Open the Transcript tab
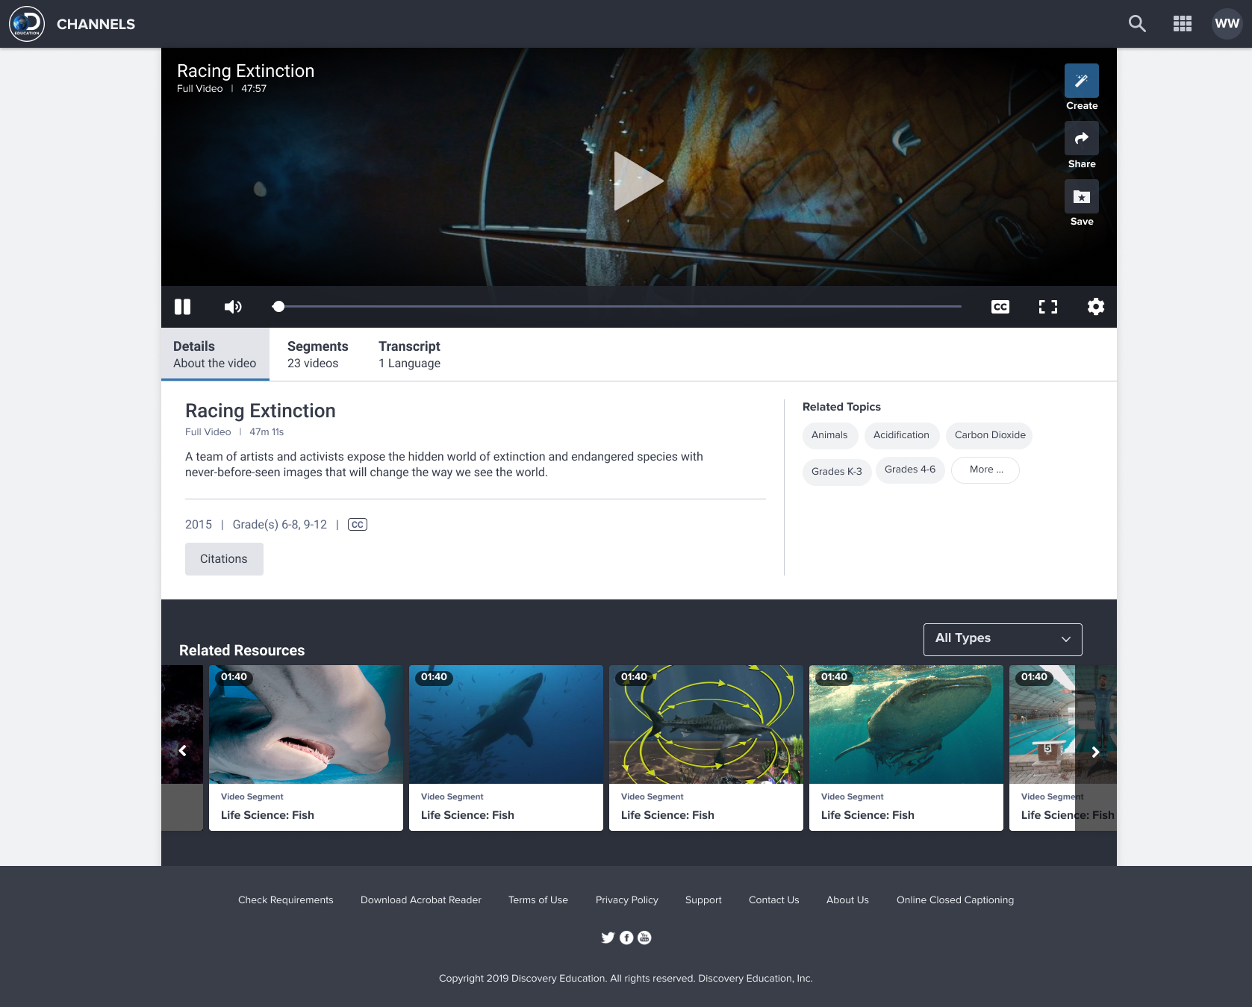 tap(409, 354)
